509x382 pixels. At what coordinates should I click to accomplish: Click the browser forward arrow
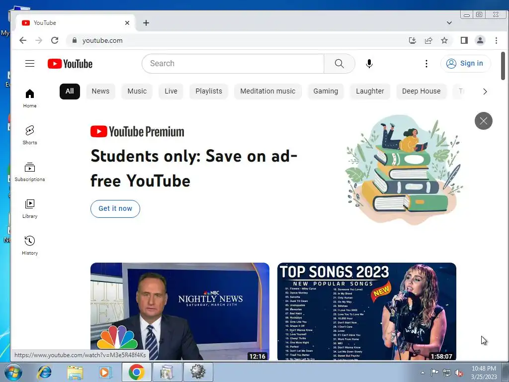click(x=39, y=40)
